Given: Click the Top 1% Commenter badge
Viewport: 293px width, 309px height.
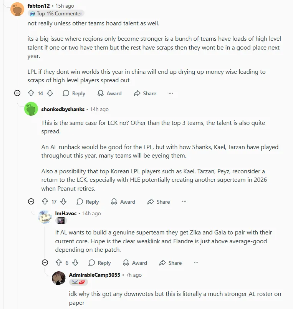Looking at the screenshot, I should click(56, 13).
